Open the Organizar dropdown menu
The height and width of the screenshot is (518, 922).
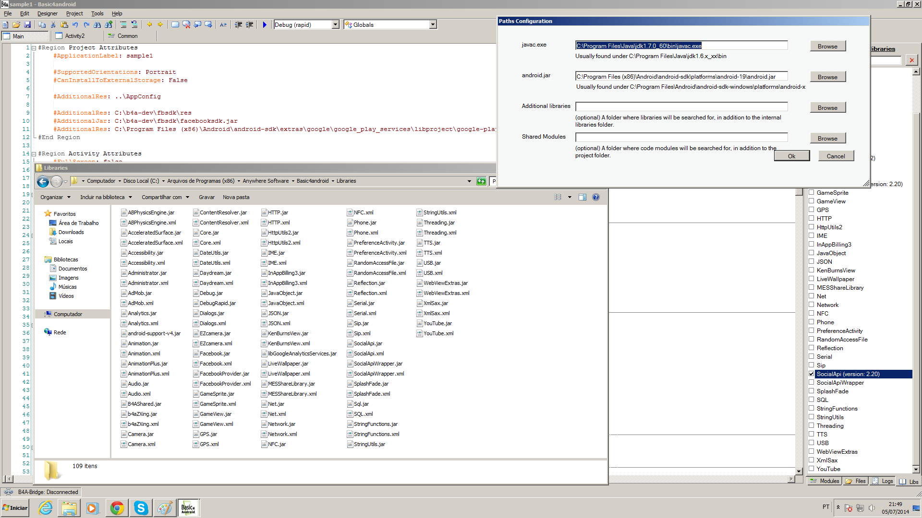[55, 197]
